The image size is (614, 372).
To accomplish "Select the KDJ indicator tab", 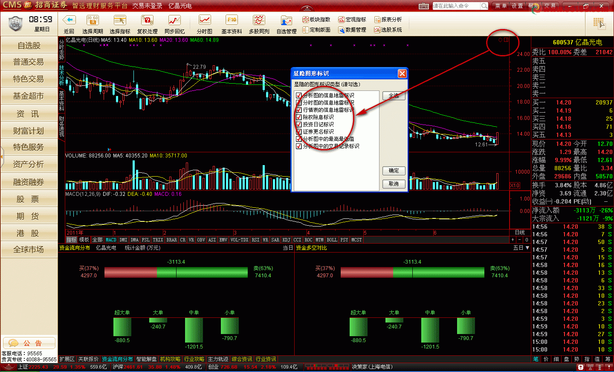I will 286,240.
